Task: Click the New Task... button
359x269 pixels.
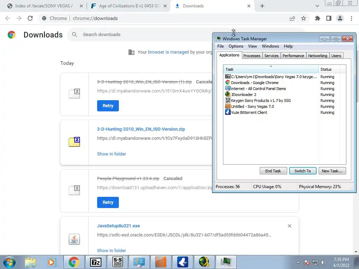Action: coord(332,171)
